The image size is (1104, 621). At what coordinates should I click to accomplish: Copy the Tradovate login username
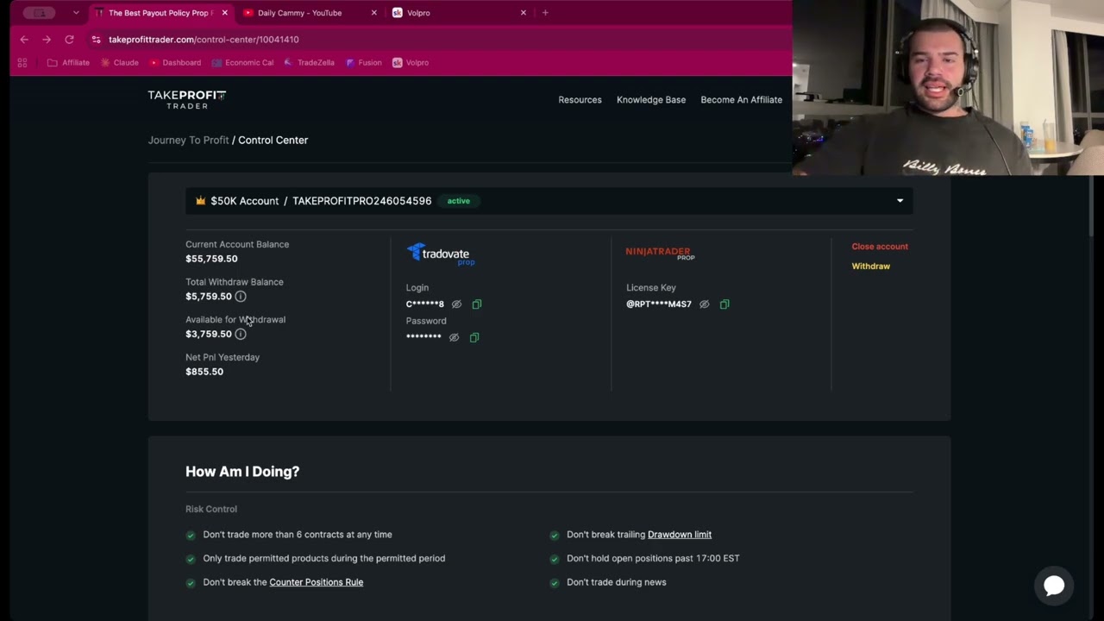click(477, 304)
